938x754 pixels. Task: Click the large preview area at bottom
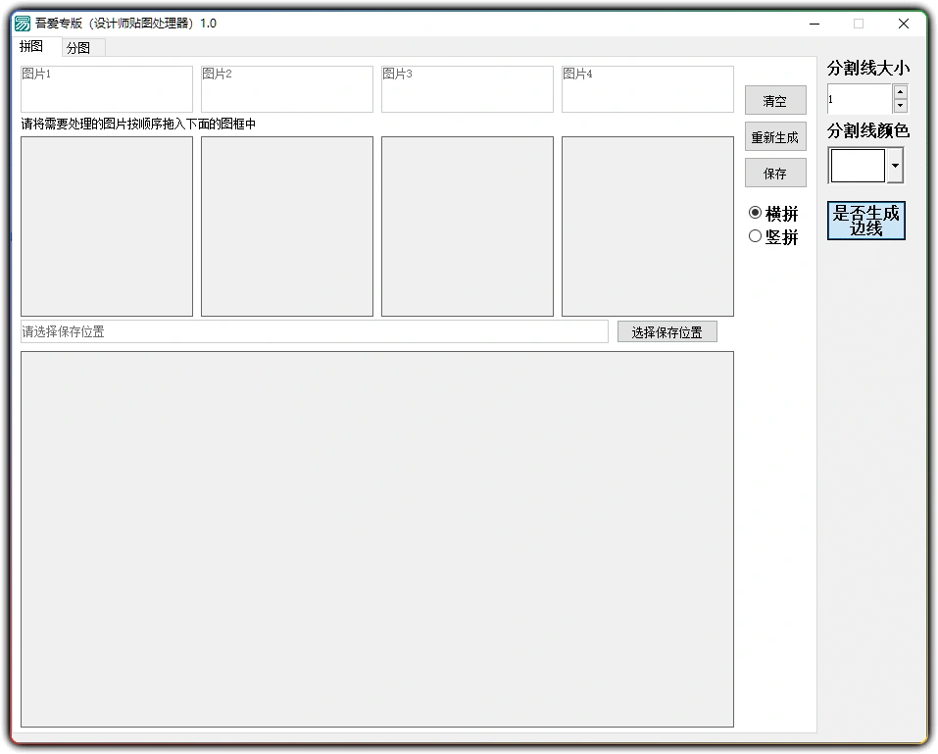377,539
